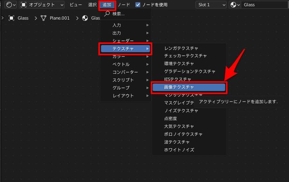Expand the グループ submenu
The width and height of the screenshot is (289, 182).
[x=126, y=88]
